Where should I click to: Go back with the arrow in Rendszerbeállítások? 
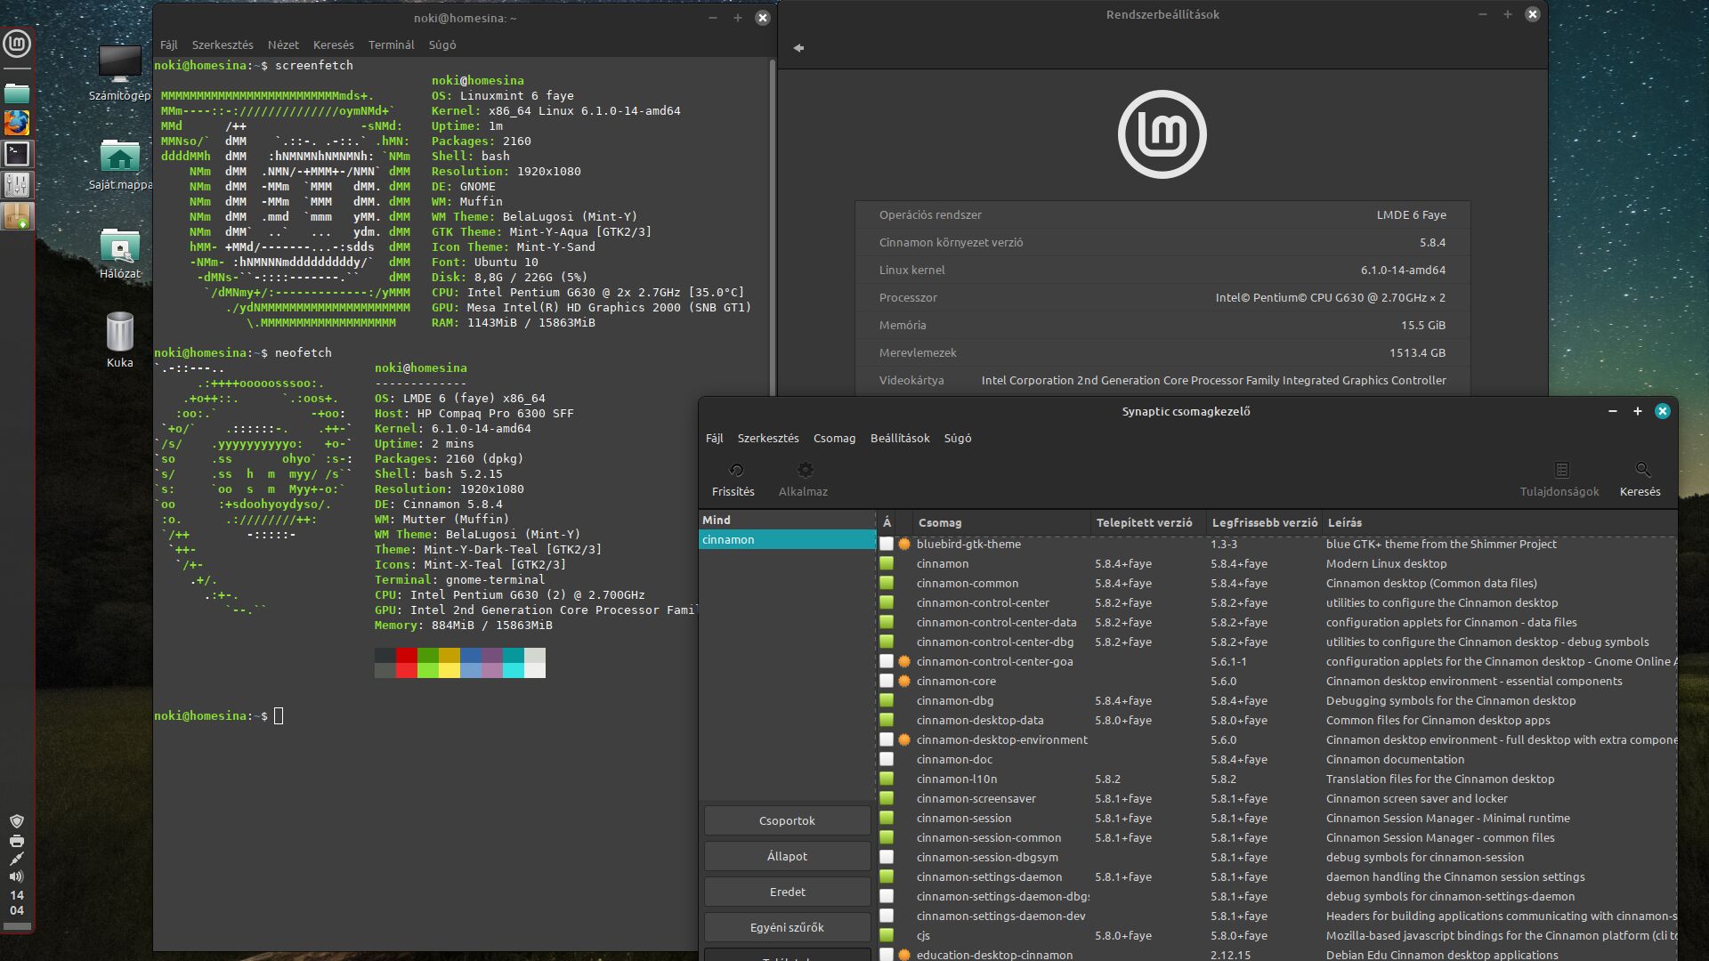798,48
